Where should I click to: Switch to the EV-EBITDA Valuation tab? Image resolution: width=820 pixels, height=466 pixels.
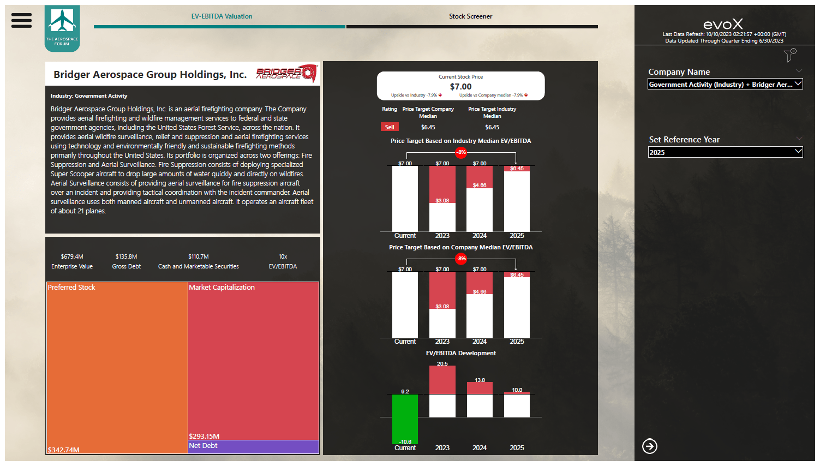point(222,16)
